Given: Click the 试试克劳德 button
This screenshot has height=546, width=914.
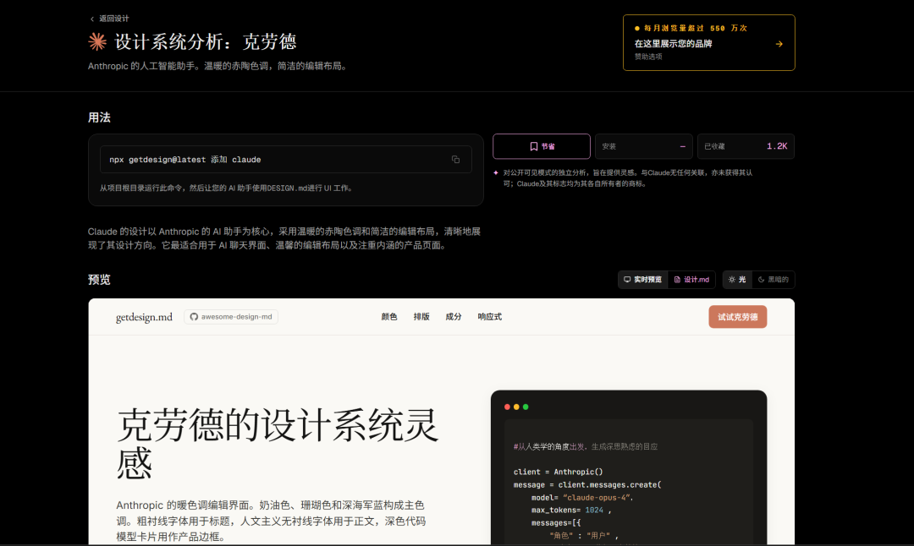Looking at the screenshot, I should [738, 317].
